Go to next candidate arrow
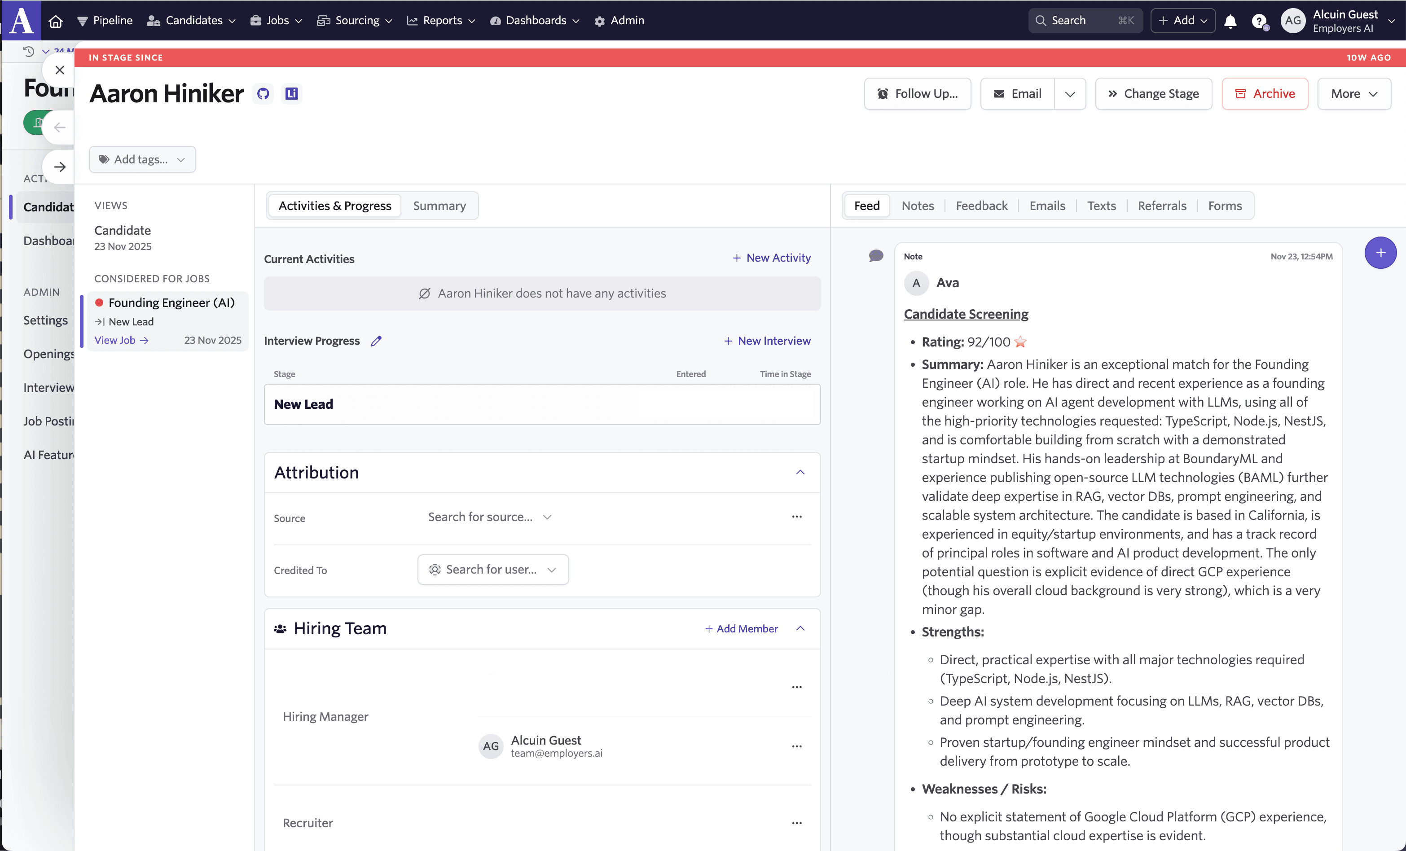 59,167
